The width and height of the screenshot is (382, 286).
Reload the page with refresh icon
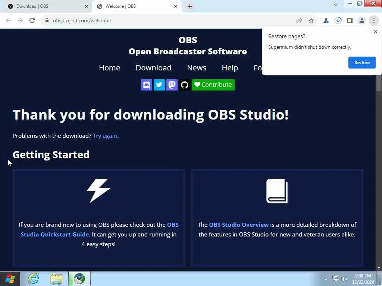pyautogui.click(x=32, y=21)
